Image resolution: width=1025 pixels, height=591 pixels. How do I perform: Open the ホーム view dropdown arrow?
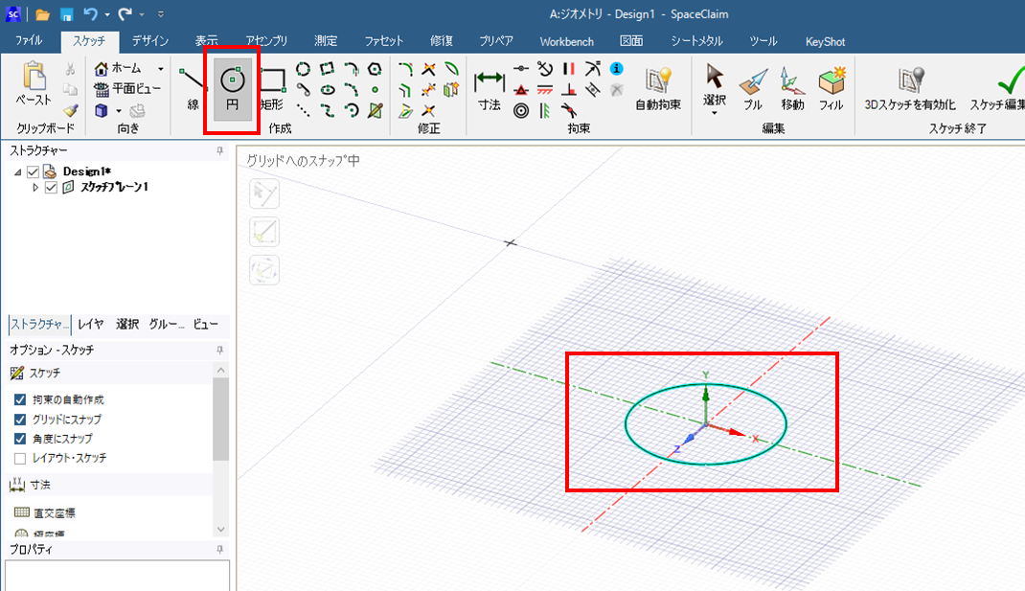click(160, 69)
